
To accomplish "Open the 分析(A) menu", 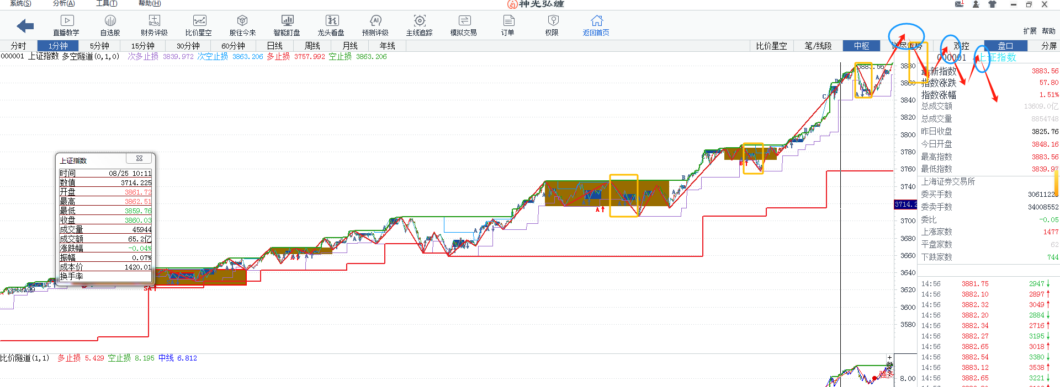I will pyautogui.click(x=63, y=3).
